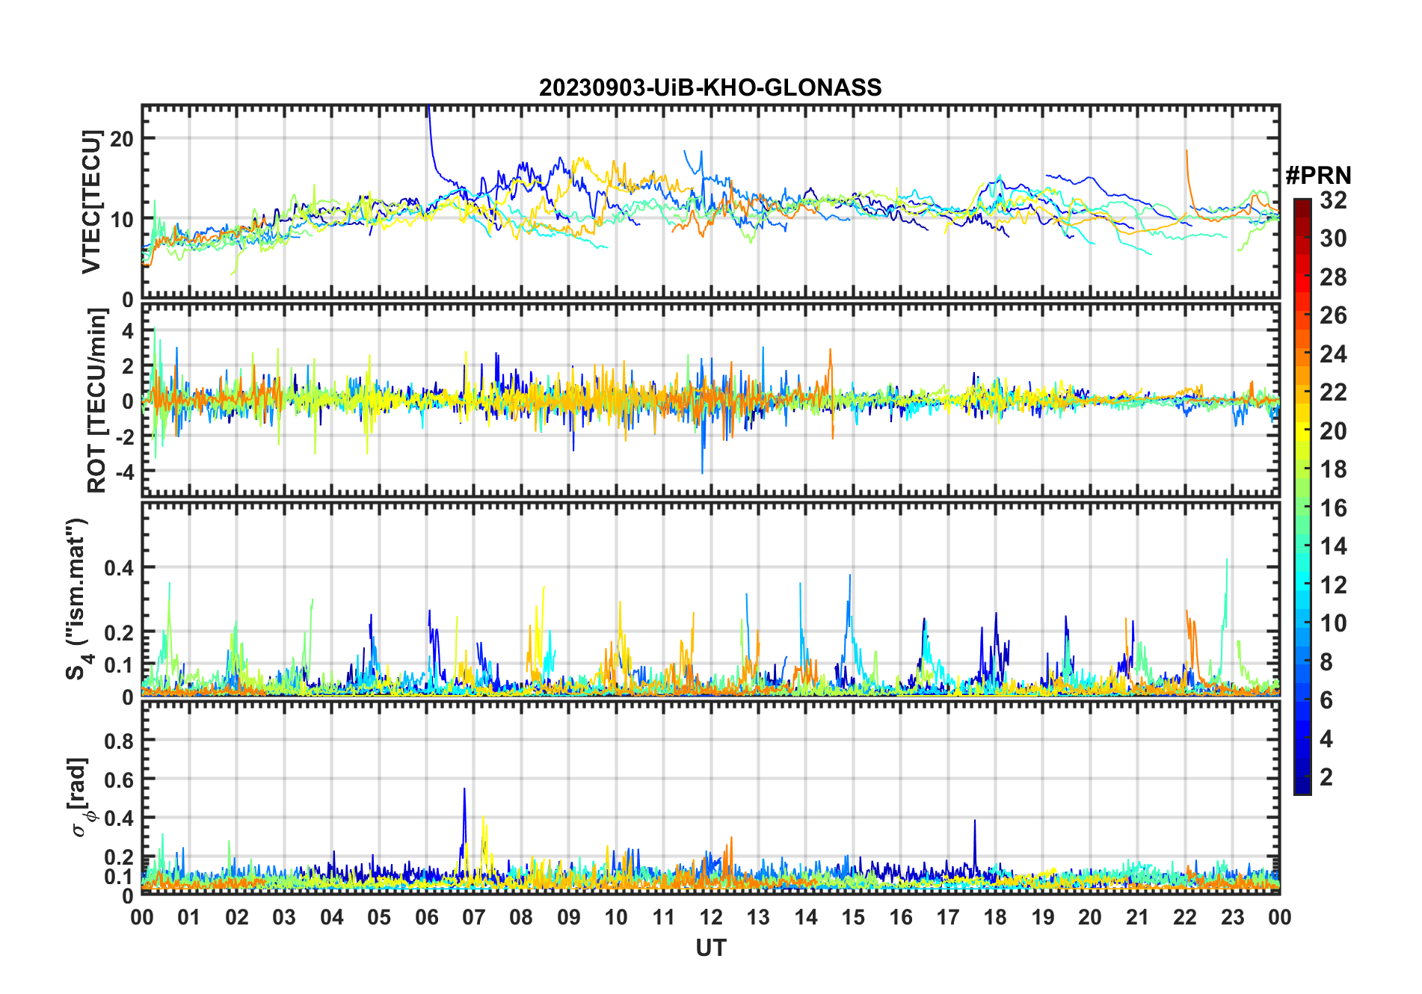Image resolution: width=1422 pixels, height=994 pixels.
Task: Select the UT x-axis label
Action: [x=710, y=948]
